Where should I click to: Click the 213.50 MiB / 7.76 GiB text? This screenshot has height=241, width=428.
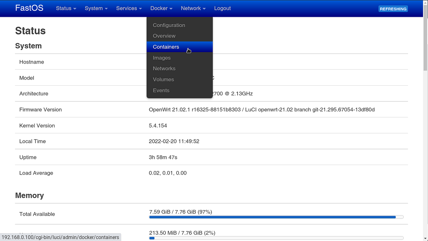[x=182, y=233]
